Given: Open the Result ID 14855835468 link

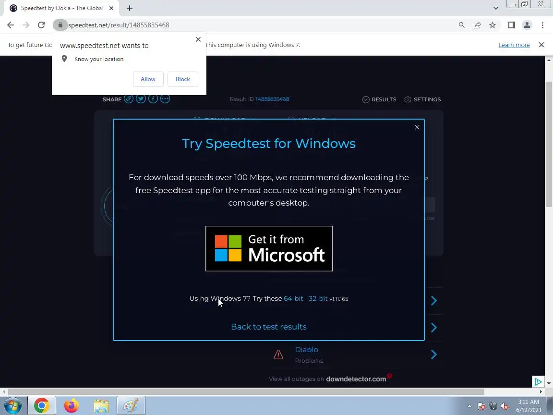Looking at the screenshot, I should click(272, 99).
